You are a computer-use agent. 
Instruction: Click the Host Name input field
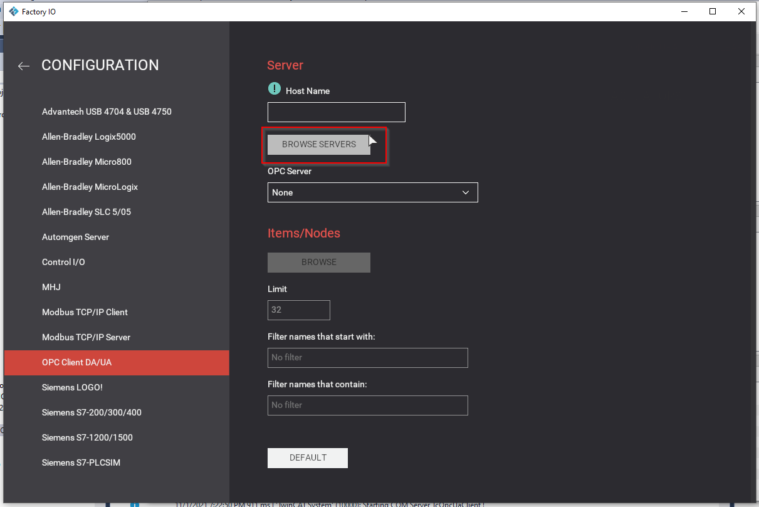pyautogui.click(x=337, y=112)
